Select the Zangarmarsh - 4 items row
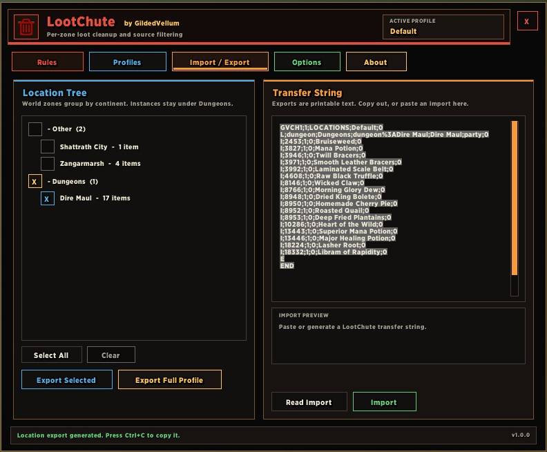 tap(100, 163)
